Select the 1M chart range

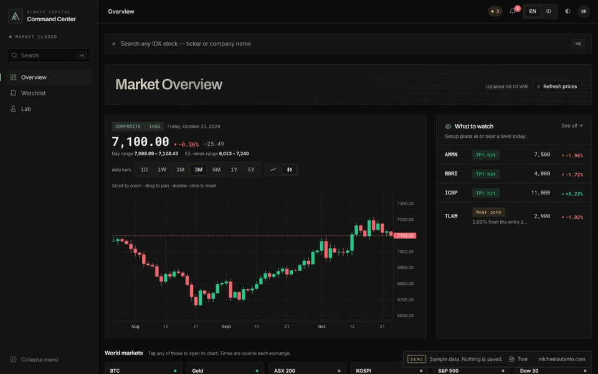(181, 170)
